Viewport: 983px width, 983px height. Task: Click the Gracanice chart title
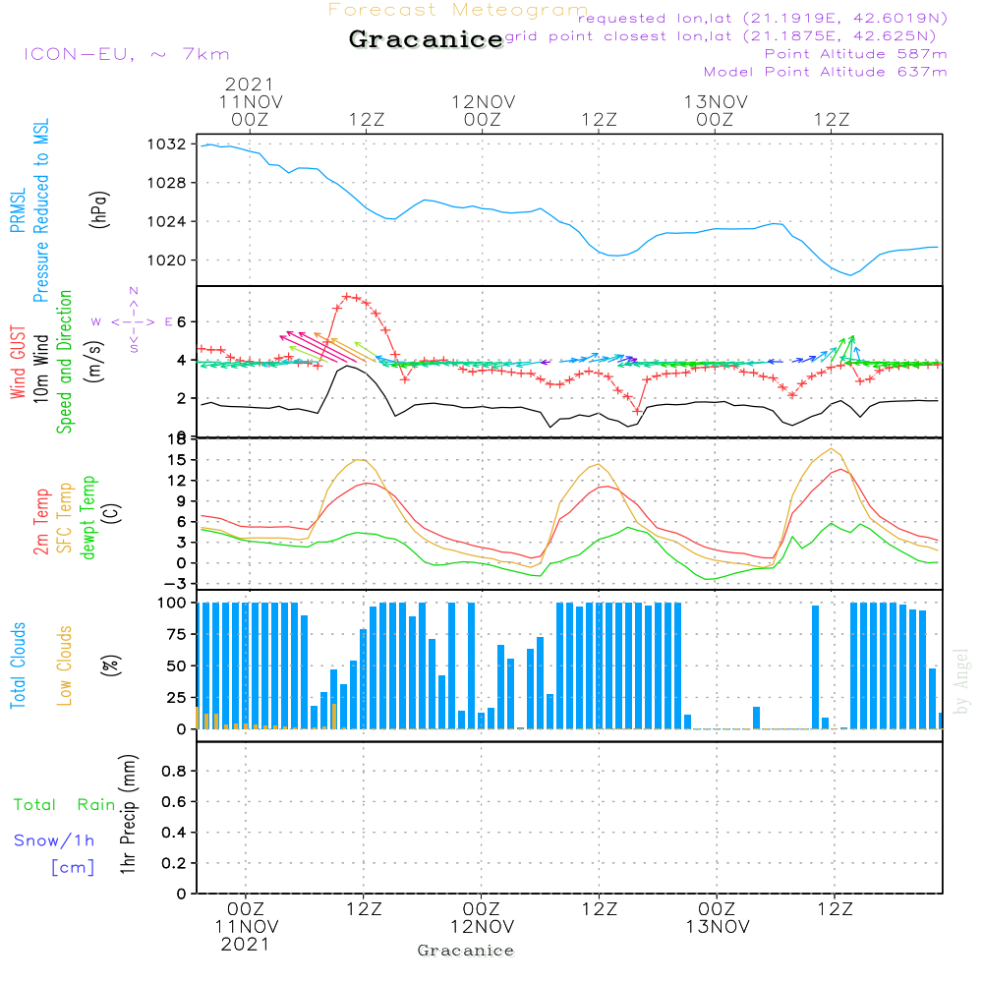point(426,39)
